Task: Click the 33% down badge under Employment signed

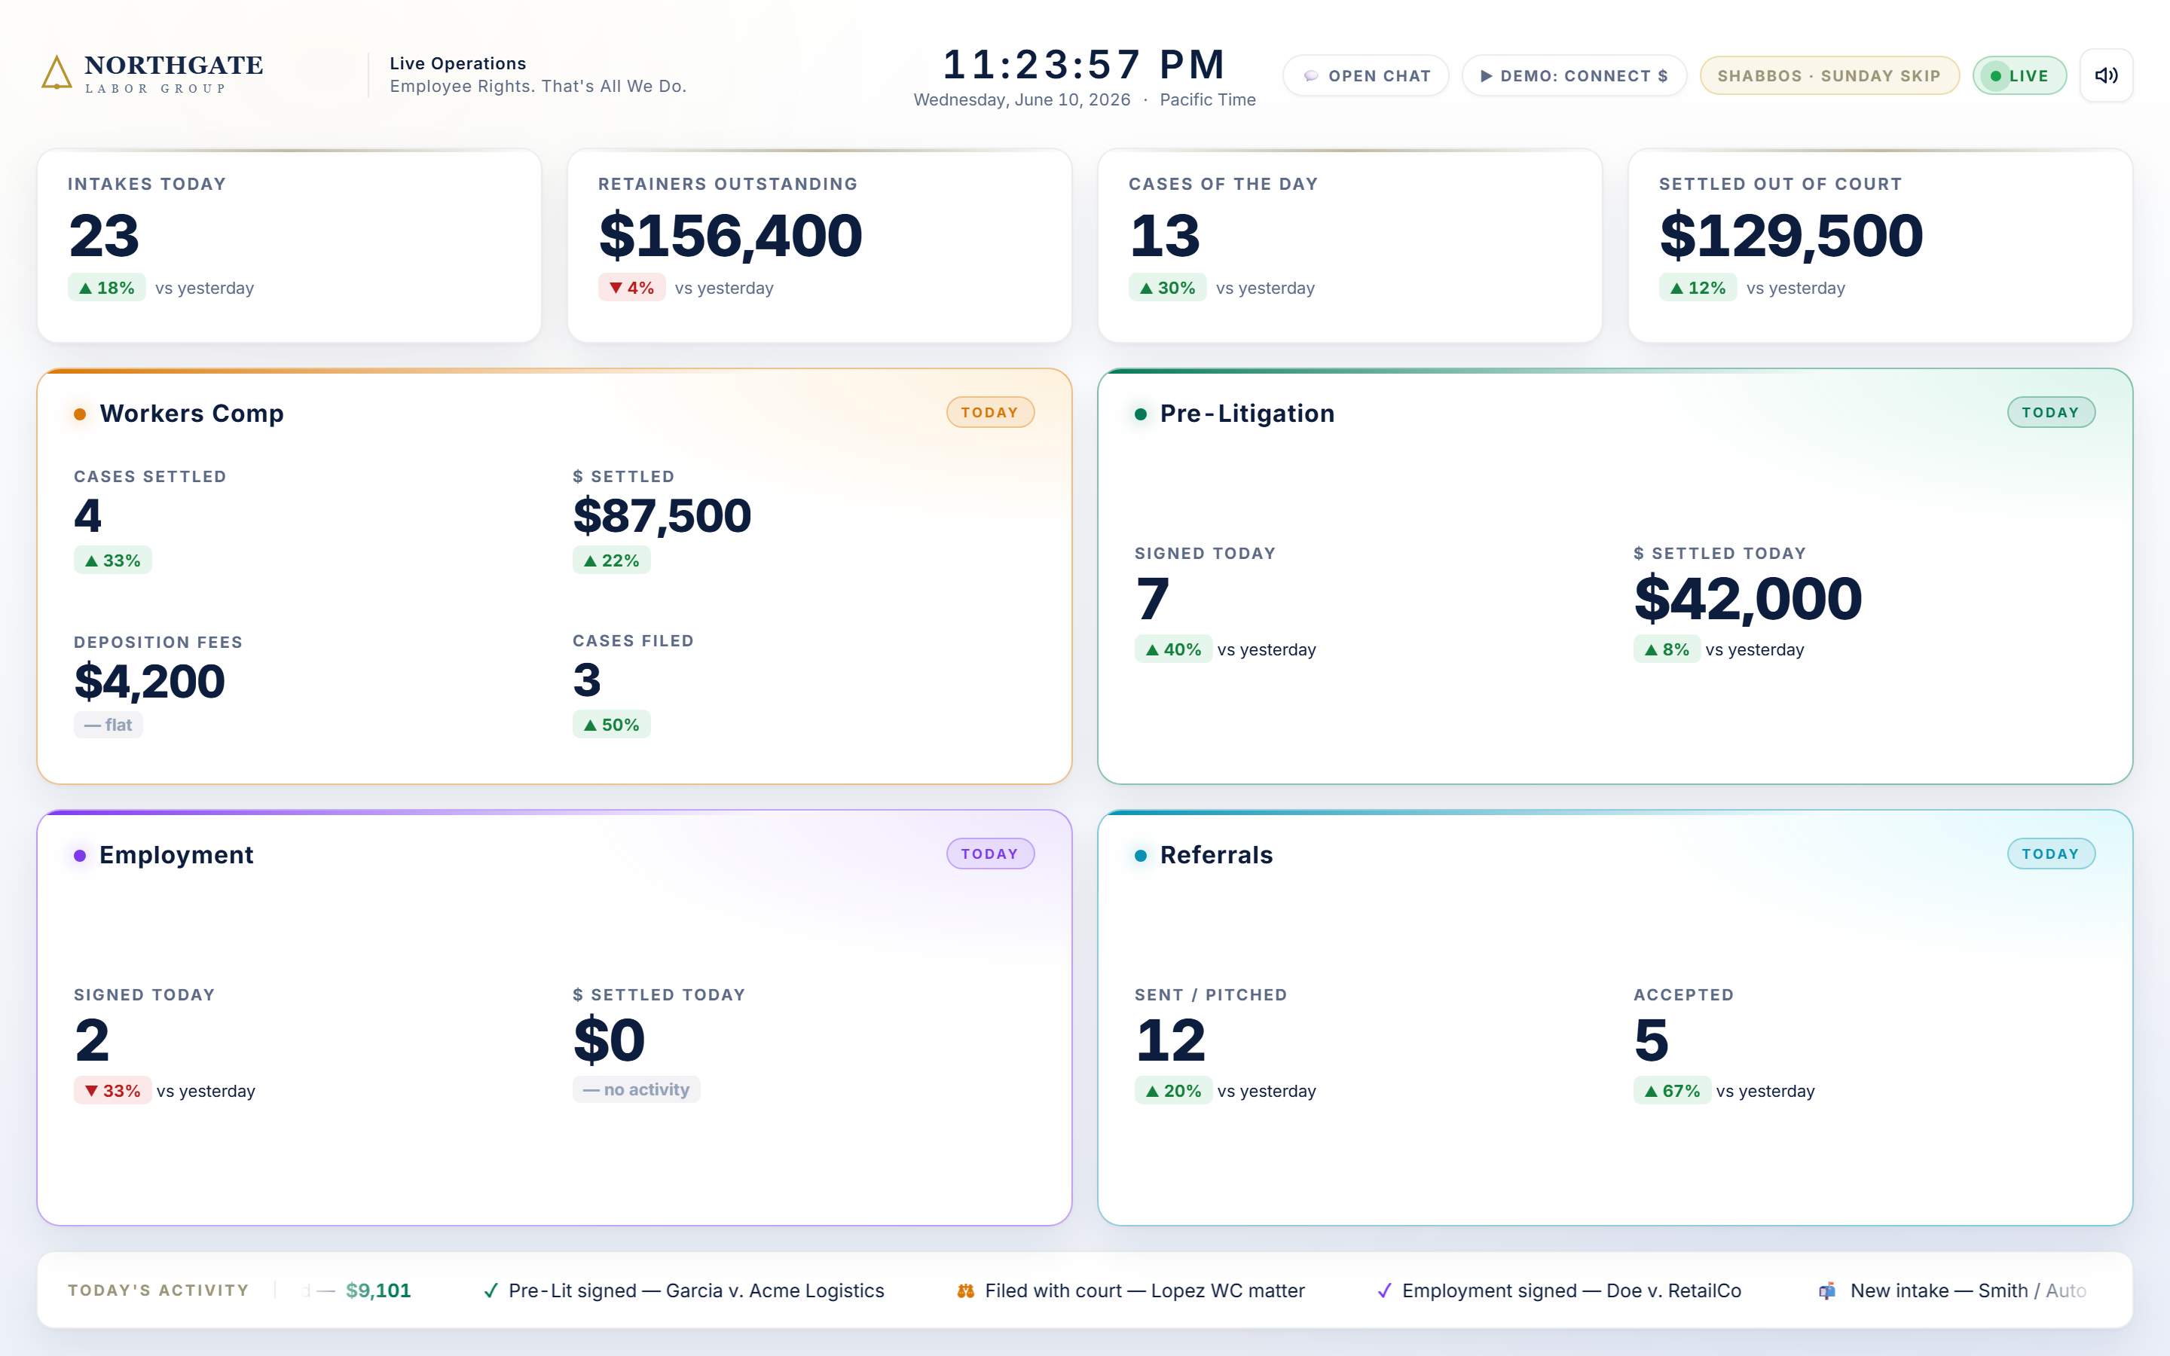Action: coord(113,1091)
